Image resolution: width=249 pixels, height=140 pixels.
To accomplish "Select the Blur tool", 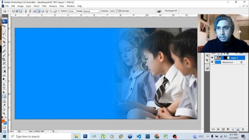I will click(4, 75).
